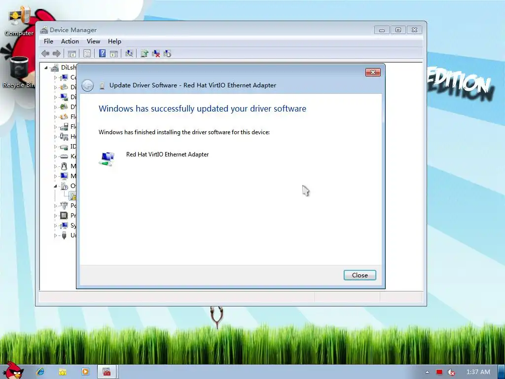The height and width of the screenshot is (379, 505).
Task: Click the blue Help question-mark toolbar icon
Action: [x=102, y=53]
